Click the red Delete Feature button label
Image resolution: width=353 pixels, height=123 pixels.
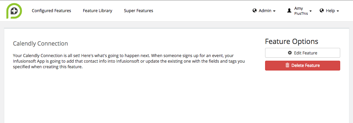305,65
